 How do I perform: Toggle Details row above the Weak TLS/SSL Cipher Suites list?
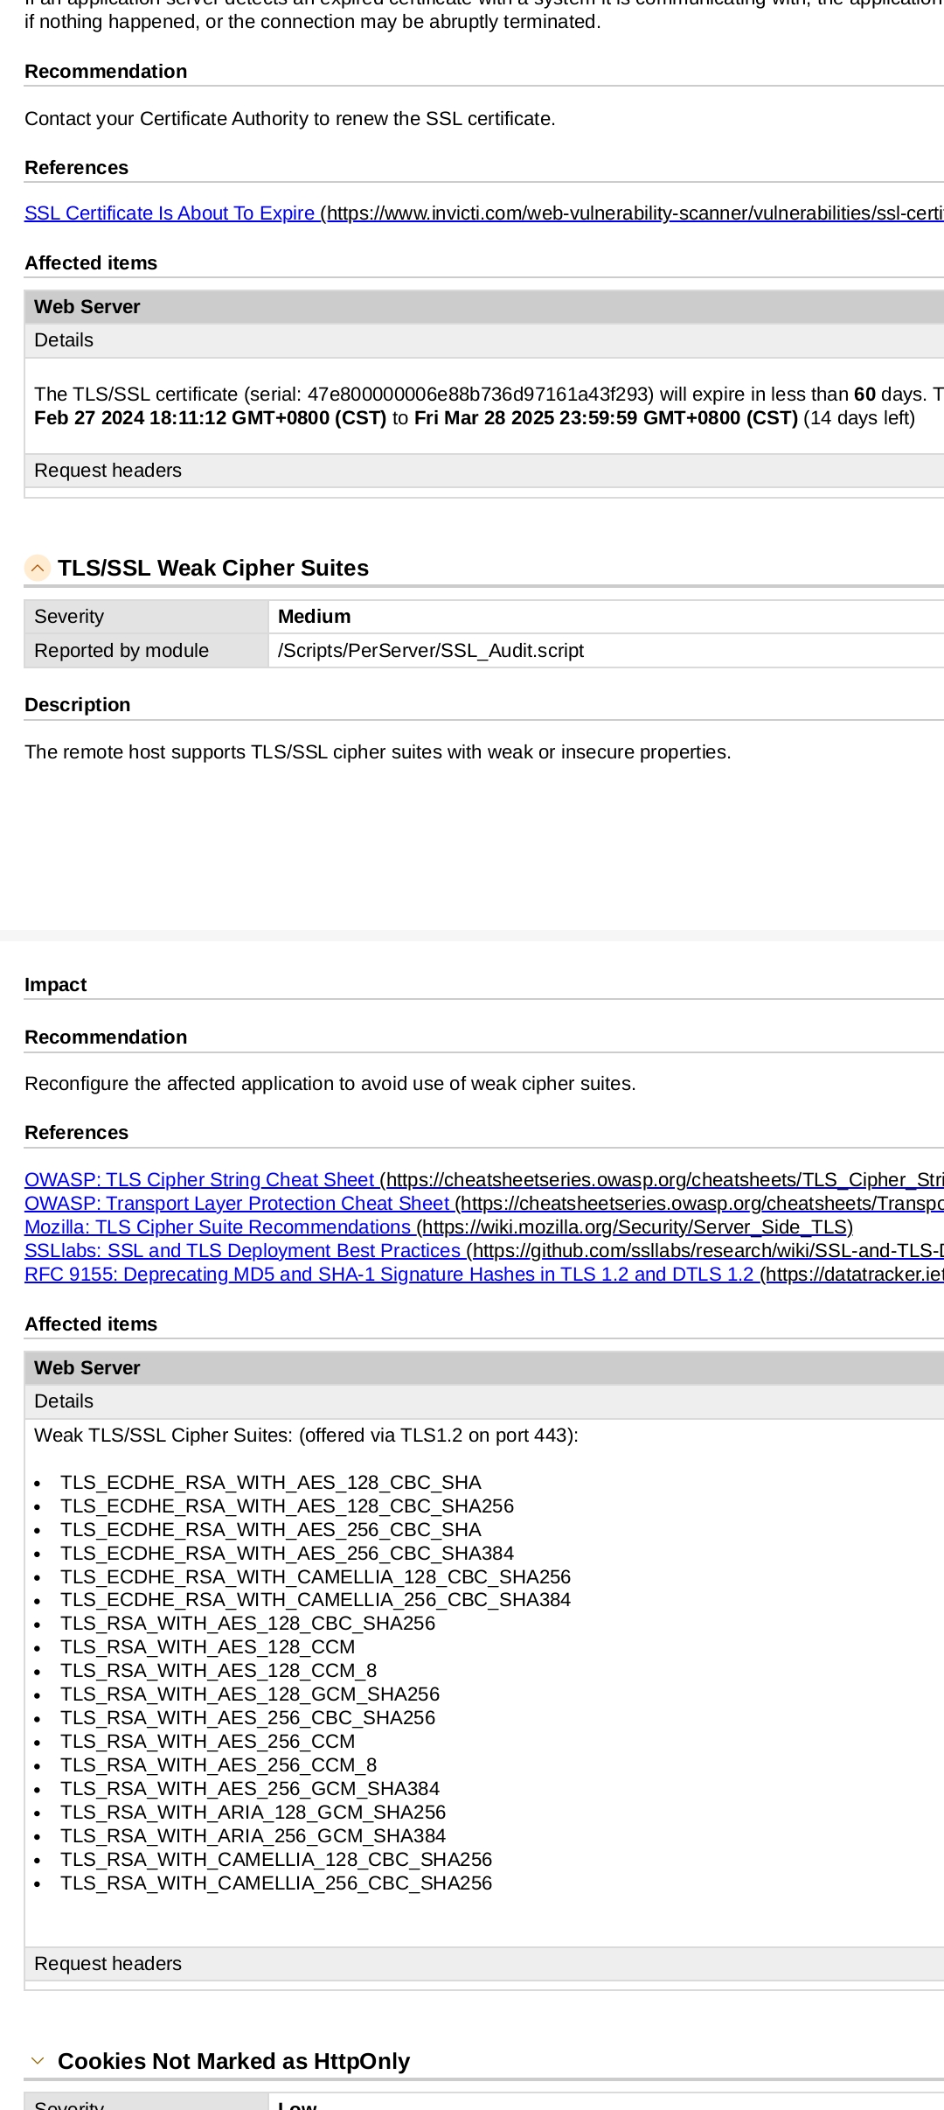[64, 1401]
